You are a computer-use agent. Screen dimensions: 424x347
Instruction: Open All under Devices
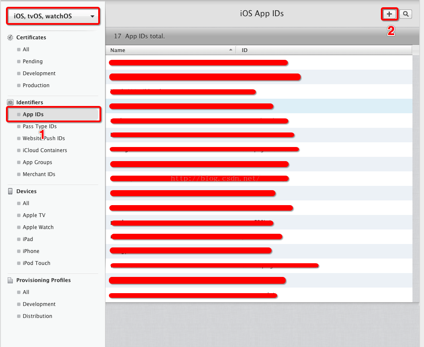[26, 203]
